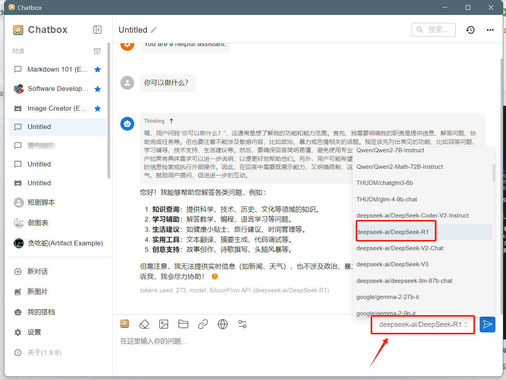Open conversation settings sliders icon
Viewport: 506px width, 380px height.
242,324
